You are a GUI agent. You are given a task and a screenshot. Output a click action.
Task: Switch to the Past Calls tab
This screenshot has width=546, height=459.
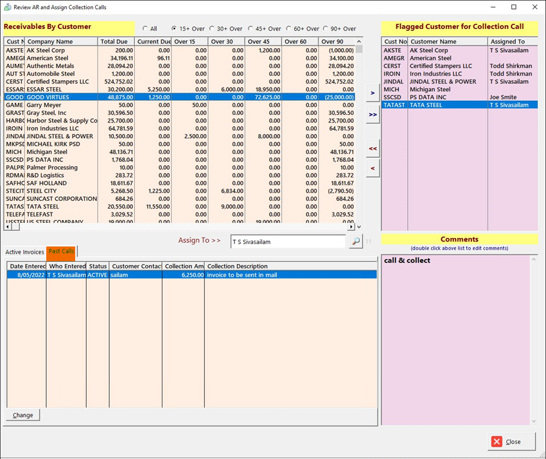click(x=61, y=251)
